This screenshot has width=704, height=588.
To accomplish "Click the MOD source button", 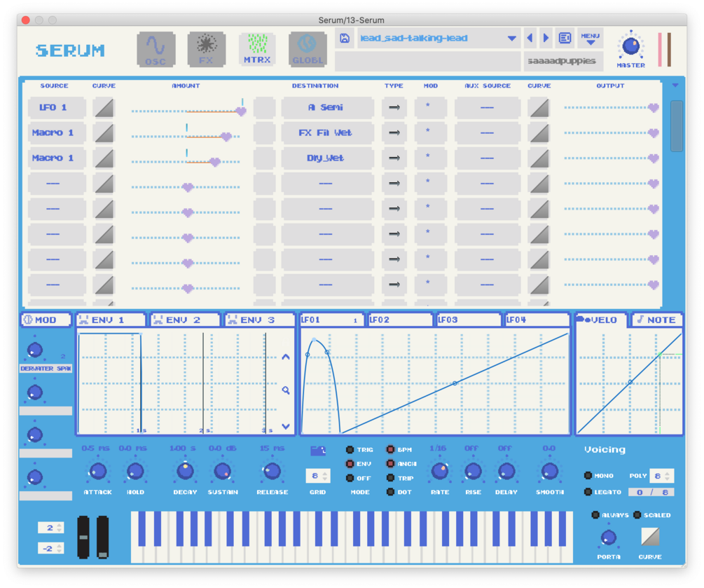I will (x=46, y=320).
